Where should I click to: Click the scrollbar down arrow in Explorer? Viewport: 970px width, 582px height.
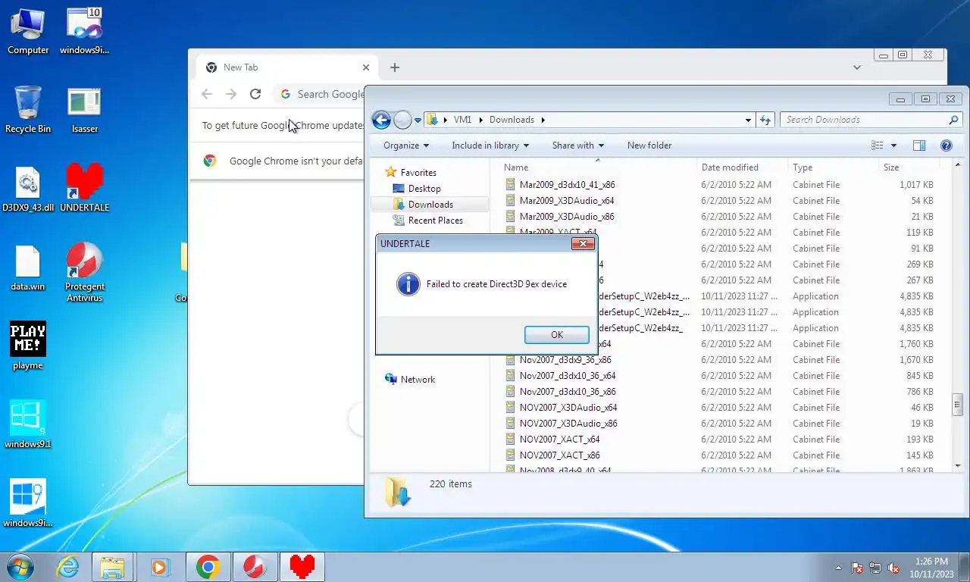tap(957, 465)
